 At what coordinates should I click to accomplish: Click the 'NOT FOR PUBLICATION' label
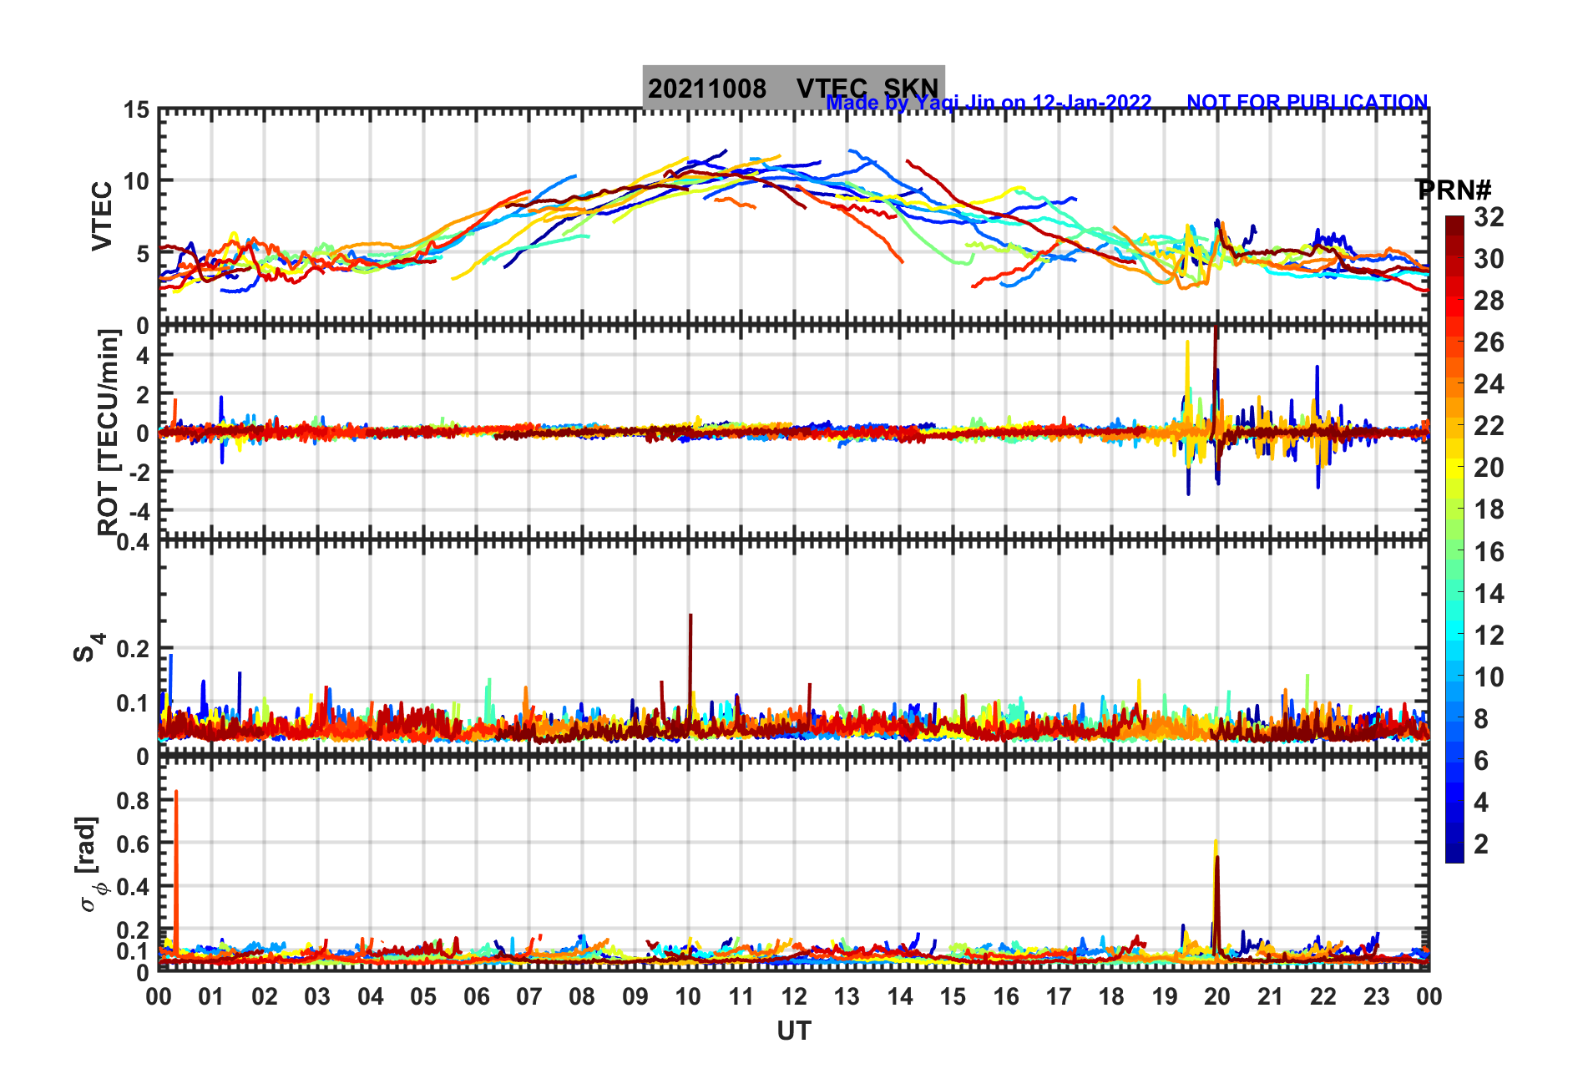(1307, 102)
